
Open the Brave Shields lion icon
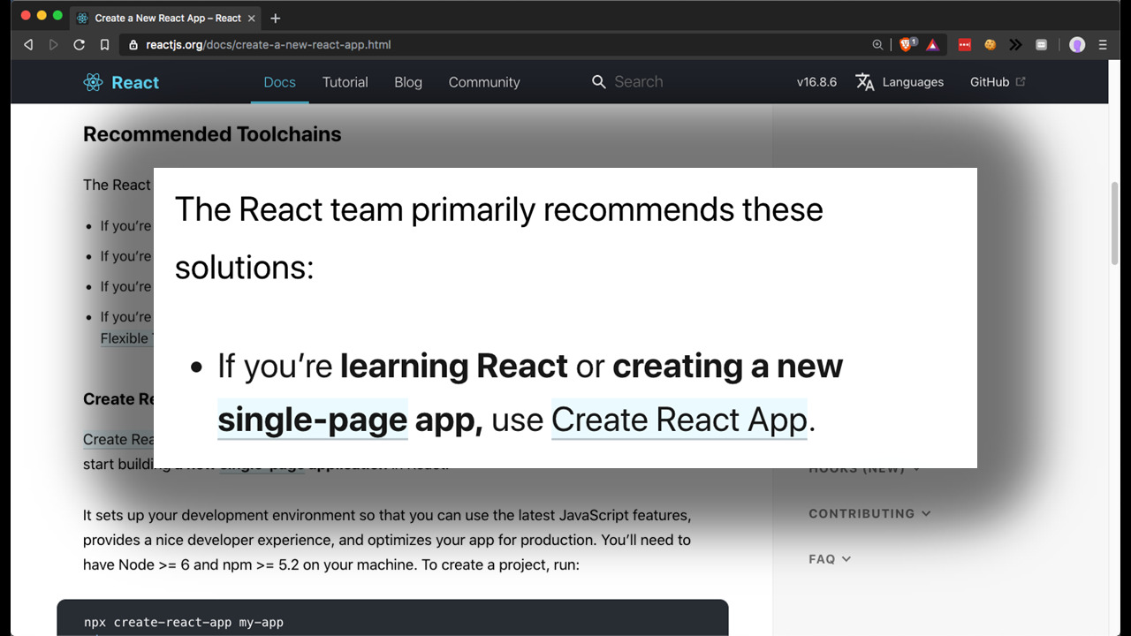coord(907,44)
